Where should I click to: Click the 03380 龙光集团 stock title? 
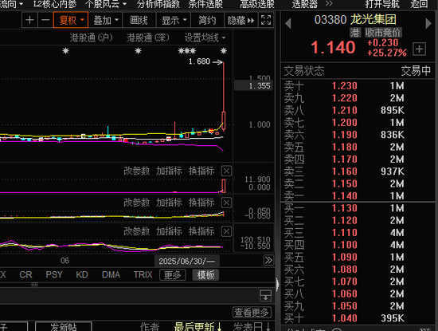click(355, 19)
